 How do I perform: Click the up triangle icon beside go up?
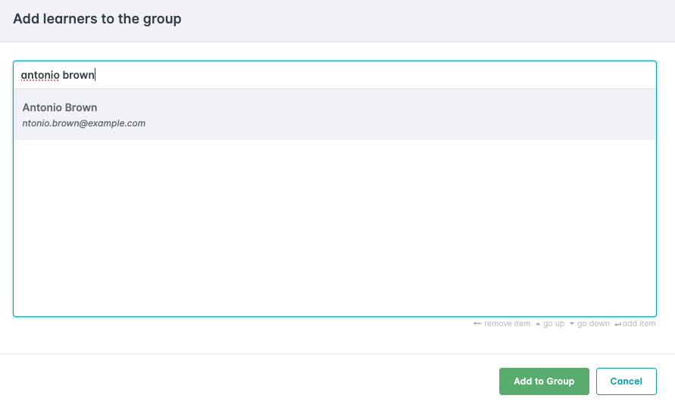[538, 324]
